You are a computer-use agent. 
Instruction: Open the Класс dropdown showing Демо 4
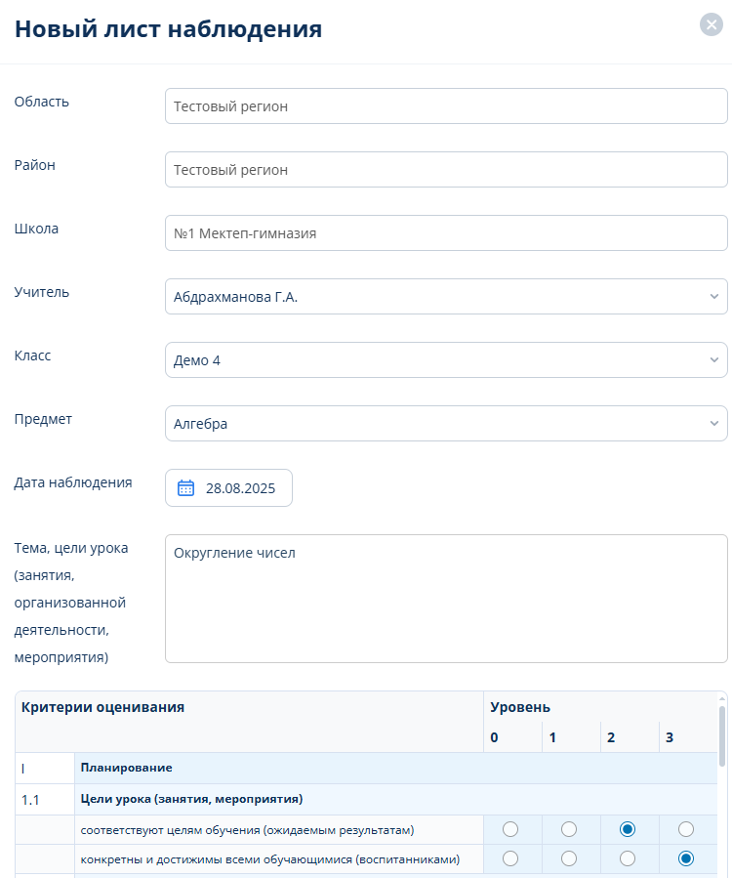(446, 360)
